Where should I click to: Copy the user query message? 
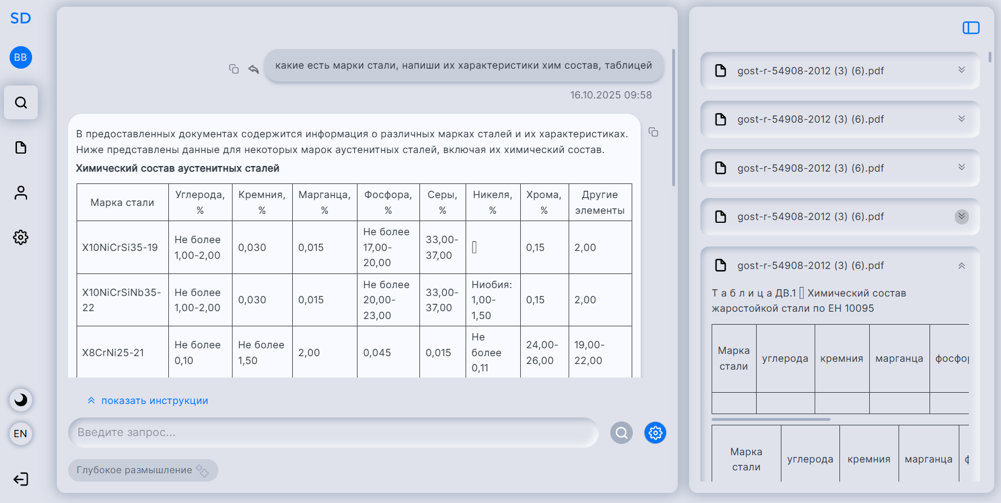234,69
